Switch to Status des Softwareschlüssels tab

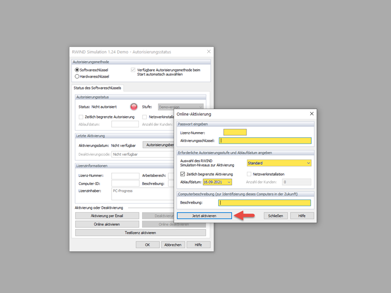[x=97, y=88]
